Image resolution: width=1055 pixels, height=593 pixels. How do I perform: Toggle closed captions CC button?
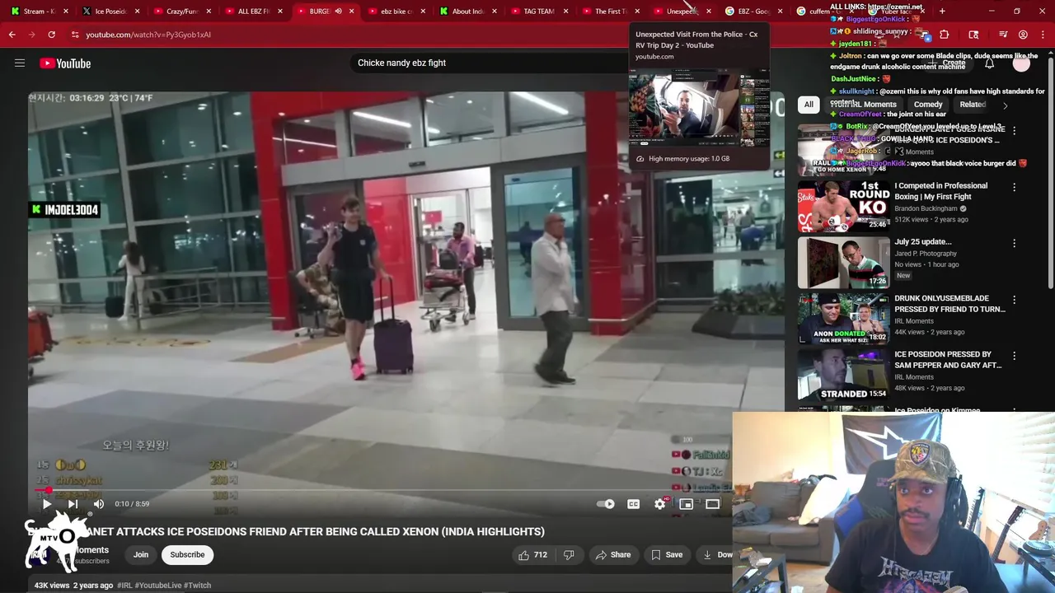(x=633, y=504)
